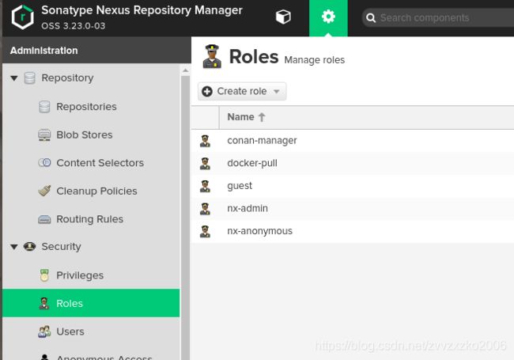Screen dimensions: 514x360
Task: Click the Routing Rules icon
Action: pyautogui.click(x=44, y=219)
